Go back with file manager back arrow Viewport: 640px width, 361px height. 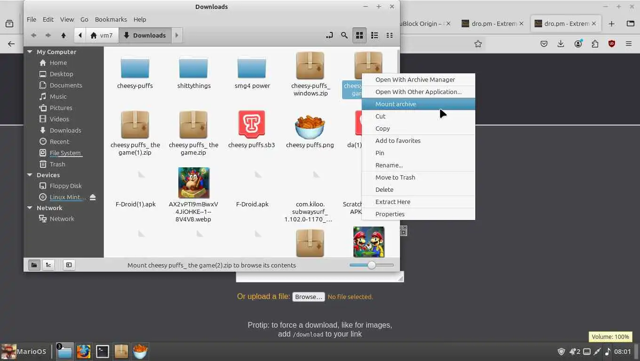point(33,35)
